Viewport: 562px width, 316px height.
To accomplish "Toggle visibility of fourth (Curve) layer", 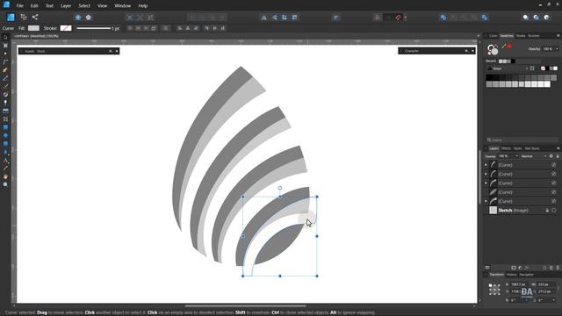I will point(554,192).
